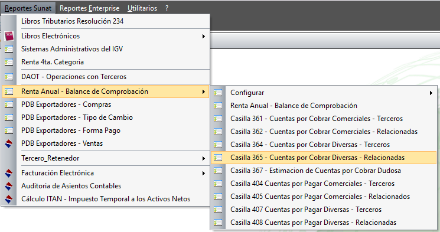Click the icon next to Cálculo ITAN entry
440x232 pixels.
tap(9, 199)
